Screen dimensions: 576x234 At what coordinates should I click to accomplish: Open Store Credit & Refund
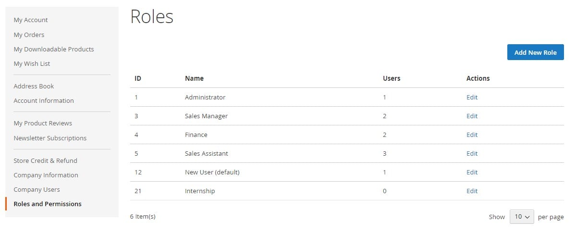(x=46, y=161)
